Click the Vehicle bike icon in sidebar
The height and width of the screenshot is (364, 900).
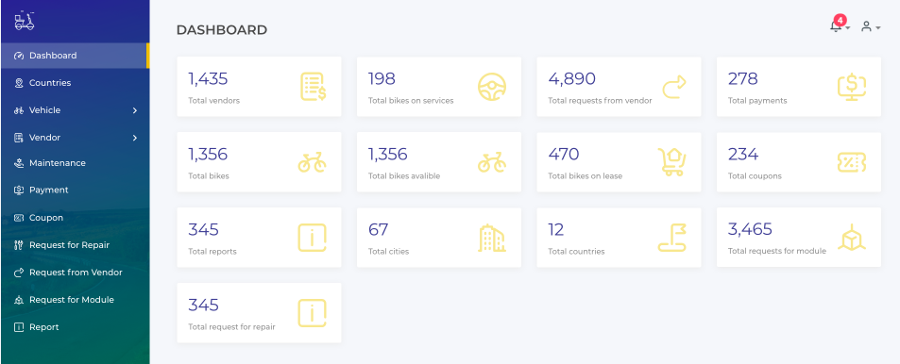coord(19,110)
